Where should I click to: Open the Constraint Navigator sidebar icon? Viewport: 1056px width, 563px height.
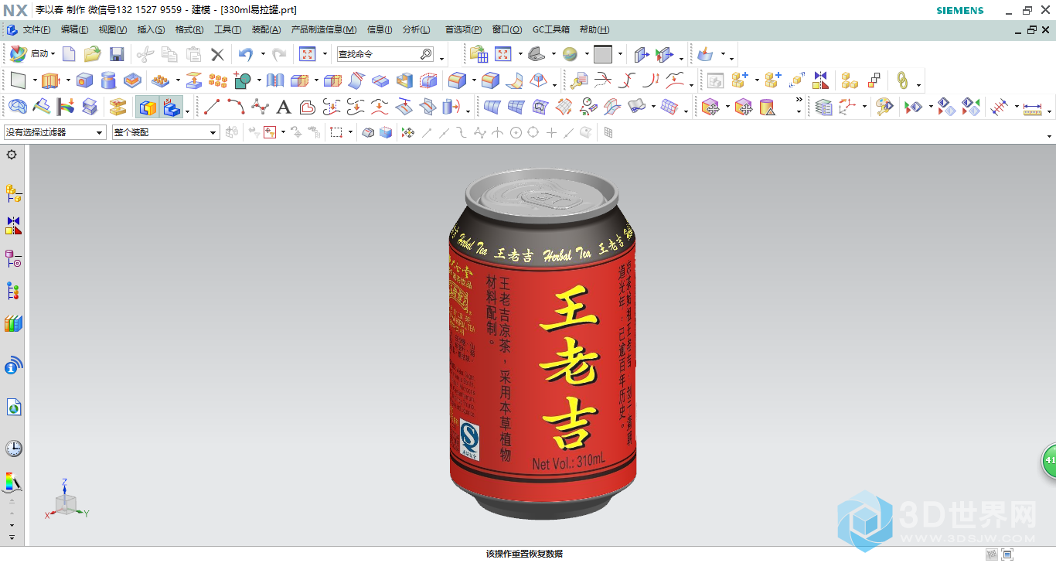tap(13, 226)
